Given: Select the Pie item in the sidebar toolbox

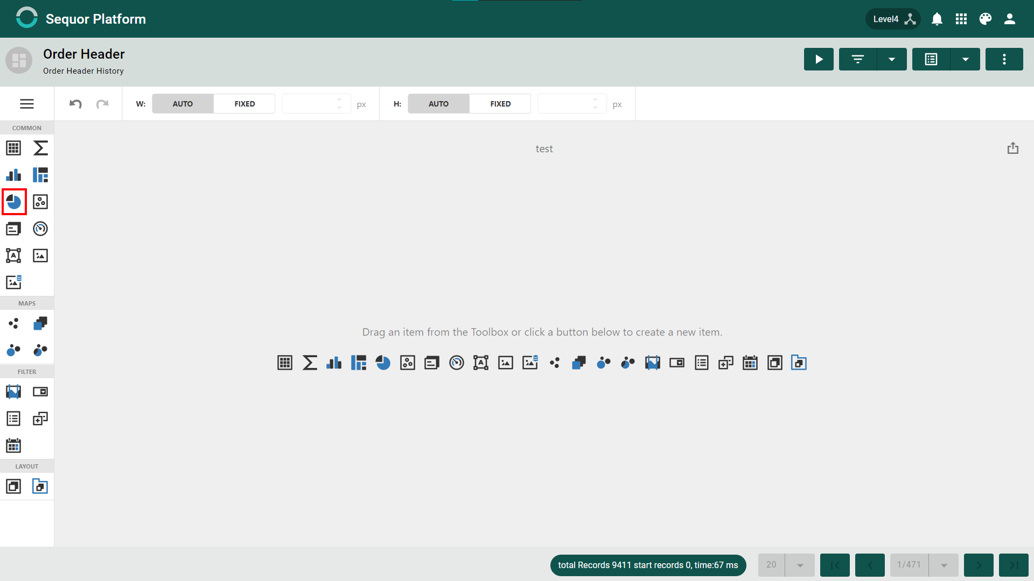Looking at the screenshot, I should pyautogui.click(x=13, y=202).
